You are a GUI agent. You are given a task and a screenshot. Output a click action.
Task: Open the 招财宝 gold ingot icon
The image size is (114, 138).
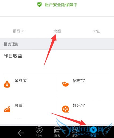tap(65, 84)
